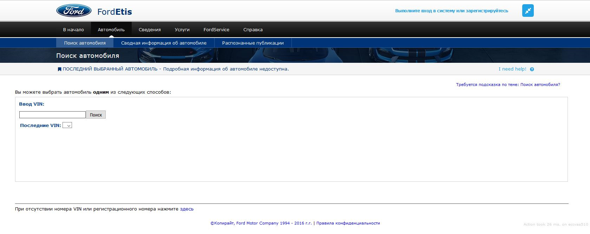Open Распознанные публикации tab
This screenshot has width=590, height=234.
[253, 43]
